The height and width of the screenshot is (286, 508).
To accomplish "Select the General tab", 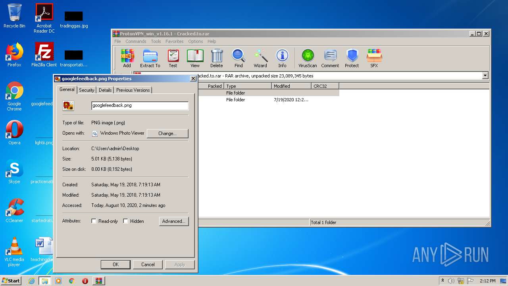I will [67, 89].
